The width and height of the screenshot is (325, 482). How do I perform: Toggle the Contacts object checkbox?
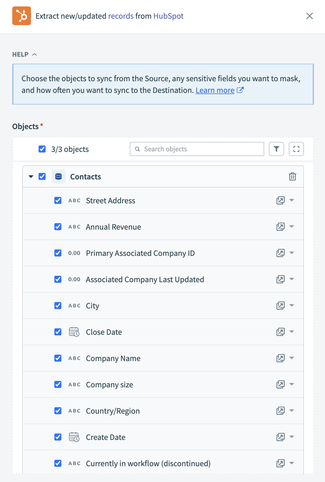click(x=42, y=176)
